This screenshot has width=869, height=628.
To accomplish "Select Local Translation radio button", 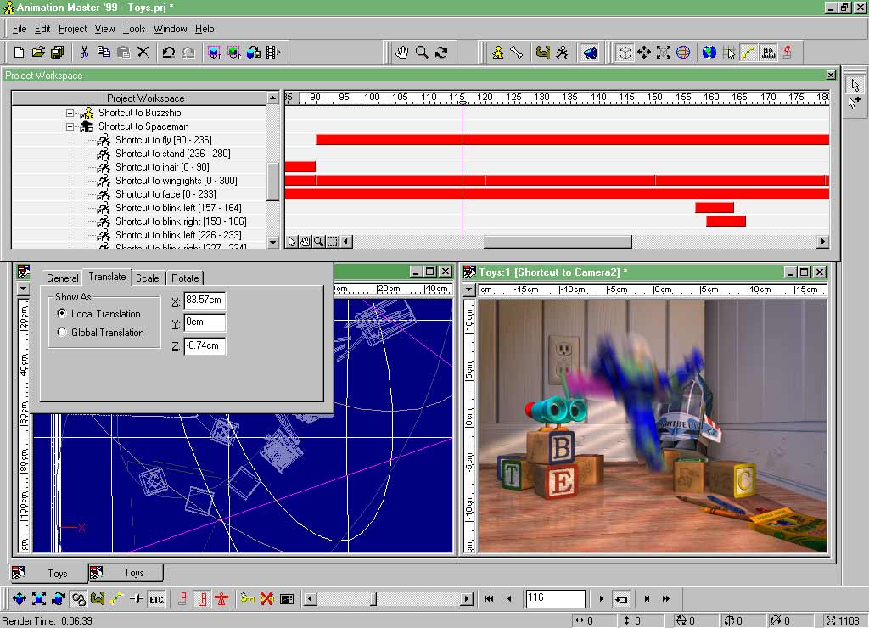I will pyautogui.click(x=62, y=314).
